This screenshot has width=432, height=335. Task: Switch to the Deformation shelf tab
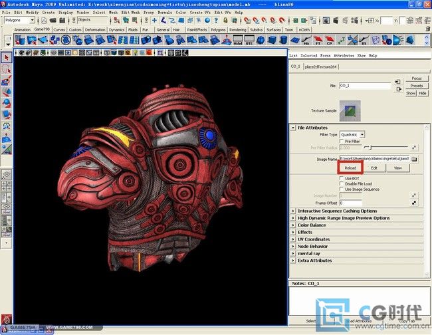[x=95, y=30]
